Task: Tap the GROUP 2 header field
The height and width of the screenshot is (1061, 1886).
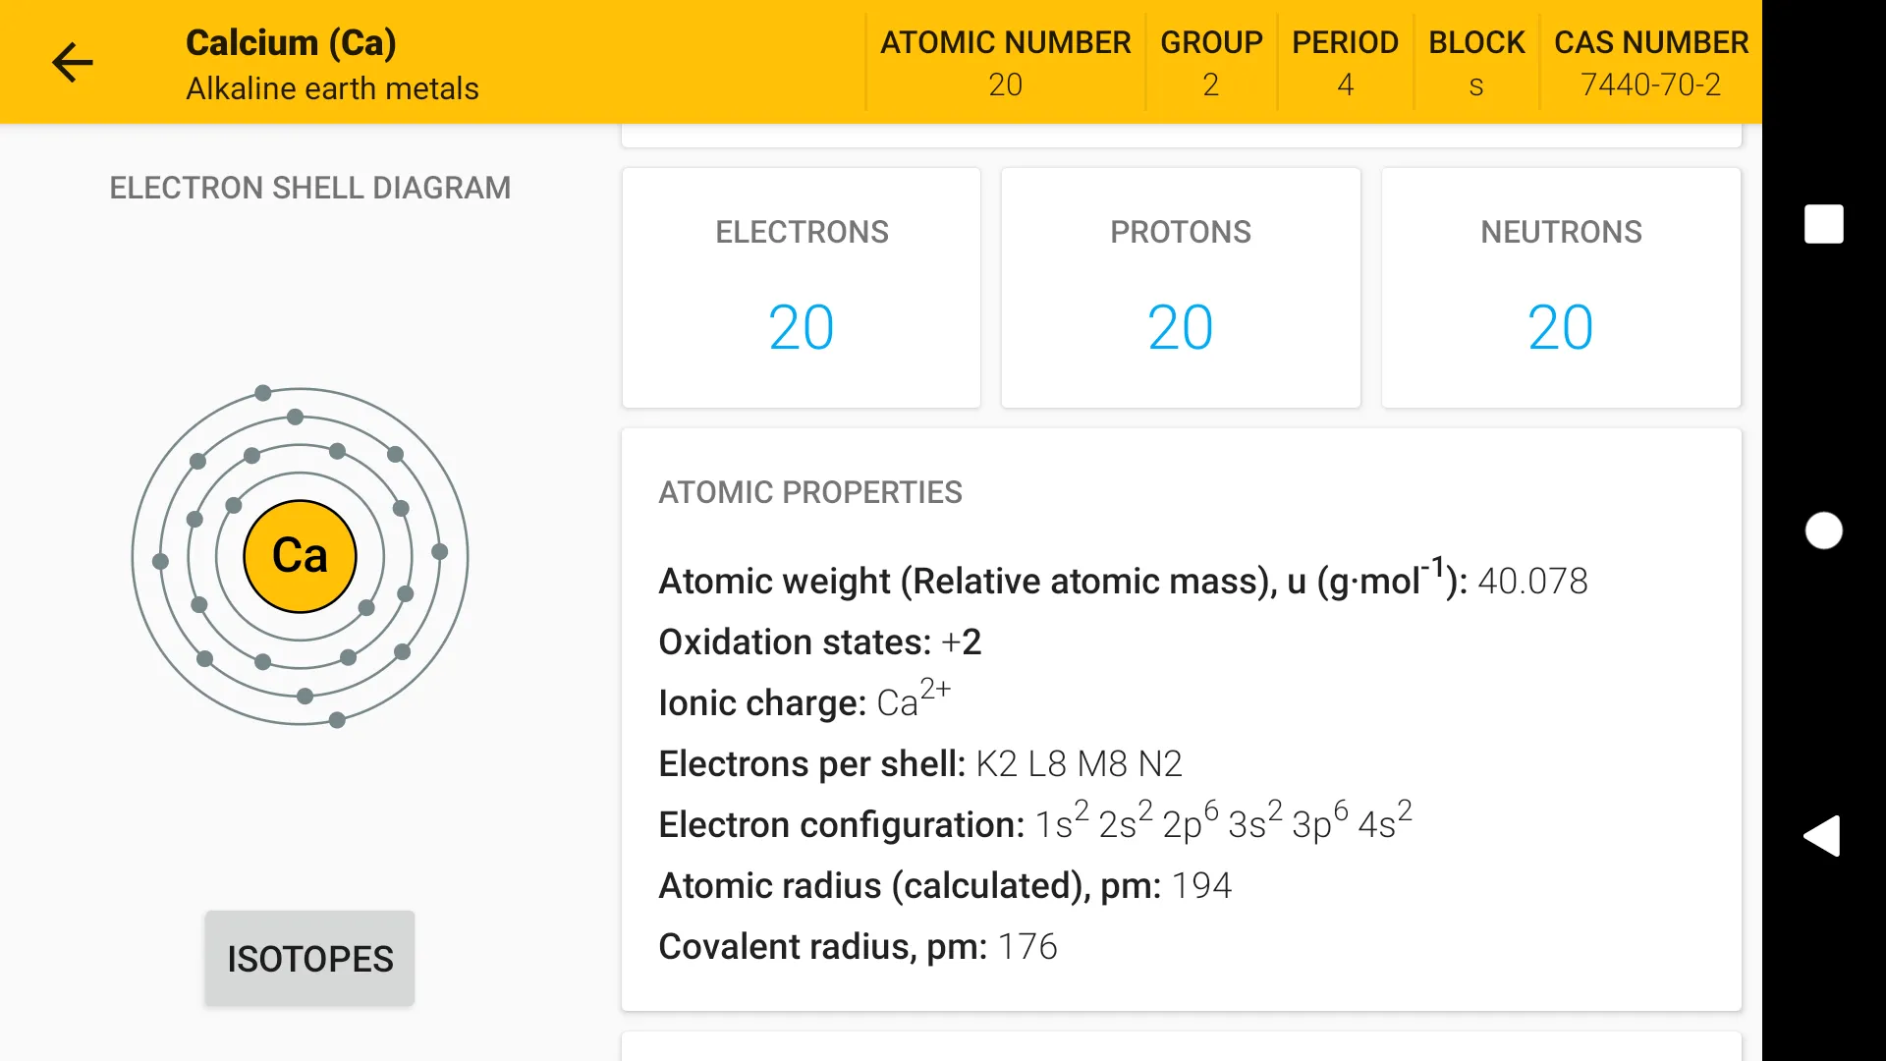Action: (1210, 62)
